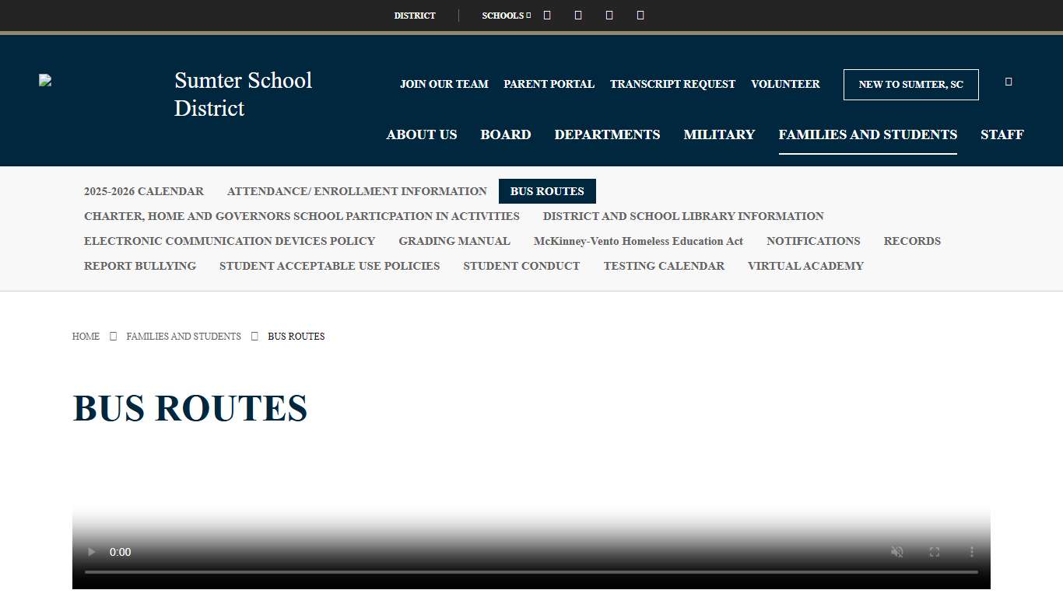The height and width of the screenshot is (597, 1063).
Task: Open the DEPARTMENTS navigation menu
Action: pyautogui.click(x=607, y=134)
